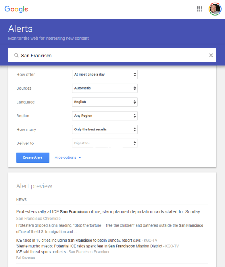Click the Create Alert button
Screen dimensions: 225x267
point(33,158)
